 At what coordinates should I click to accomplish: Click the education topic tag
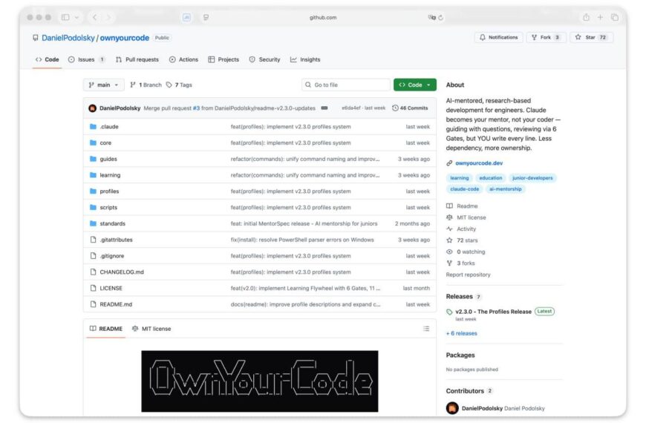tap(490, 178)
